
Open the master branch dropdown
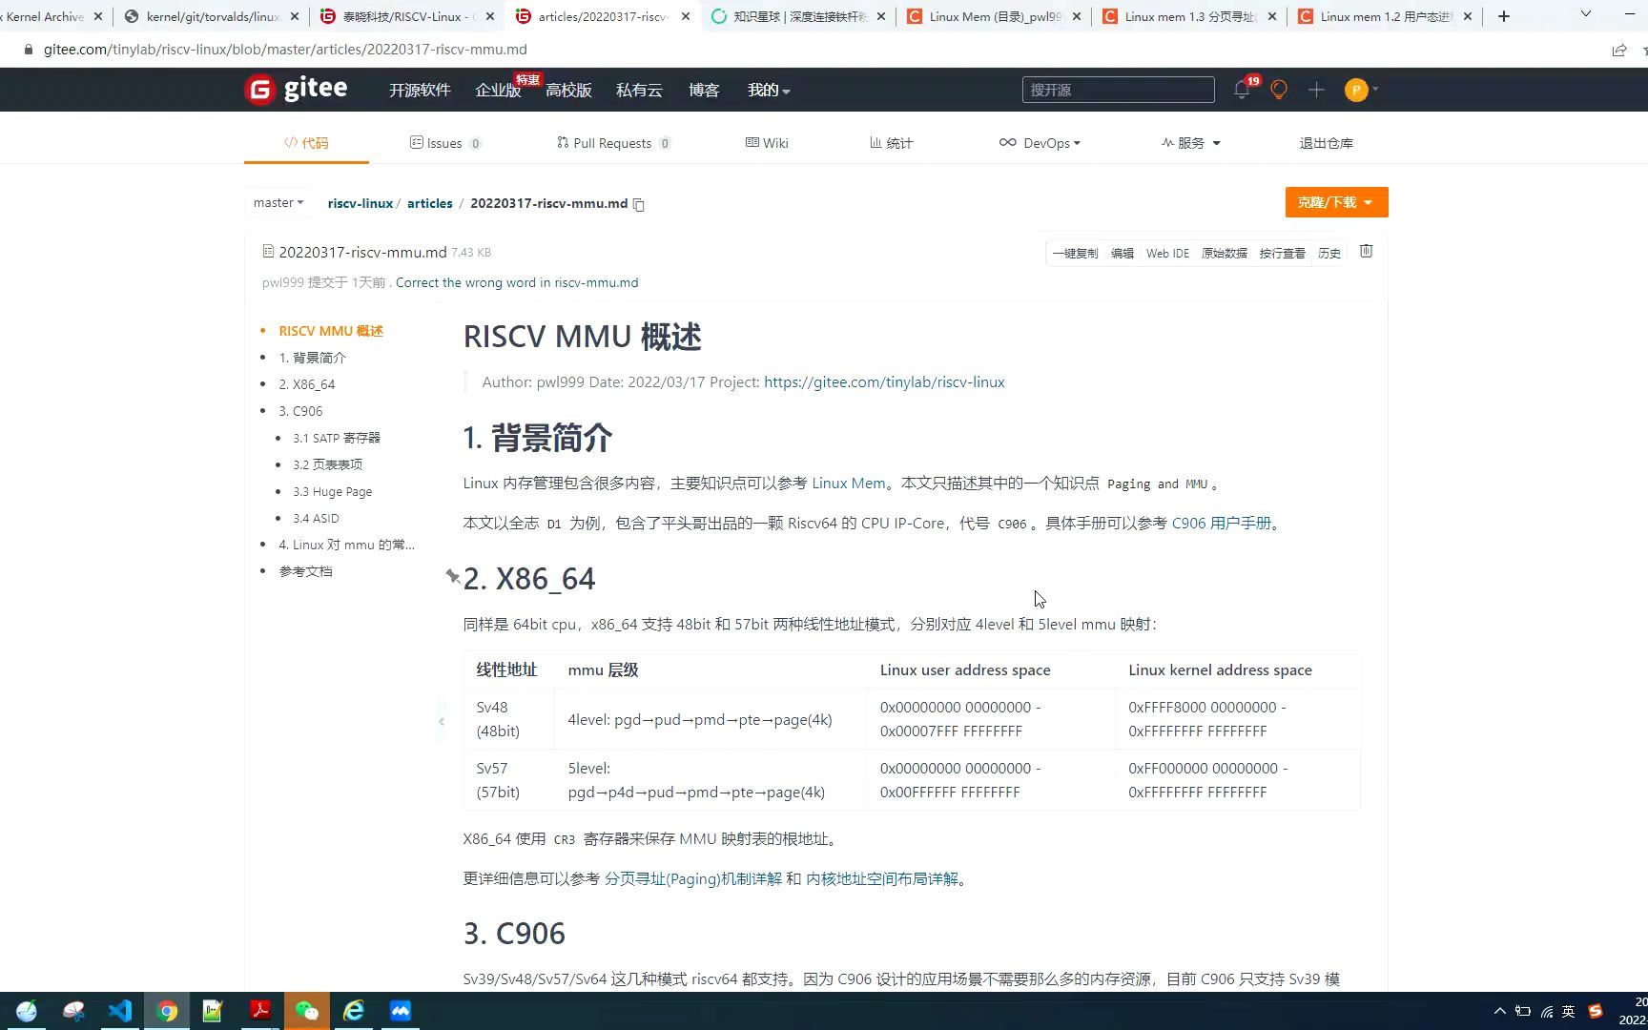[278, 202]
